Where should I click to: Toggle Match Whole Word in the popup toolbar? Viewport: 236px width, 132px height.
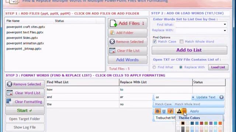(187, 104)
